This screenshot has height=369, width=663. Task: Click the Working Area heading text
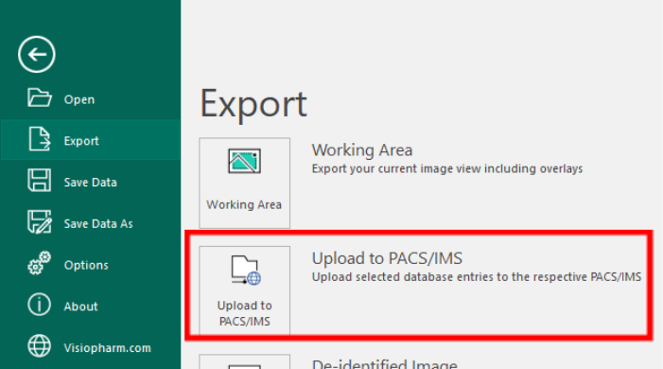pos(362,149)
